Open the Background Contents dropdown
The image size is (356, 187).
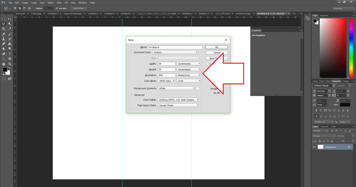click(x=176, y=88)
